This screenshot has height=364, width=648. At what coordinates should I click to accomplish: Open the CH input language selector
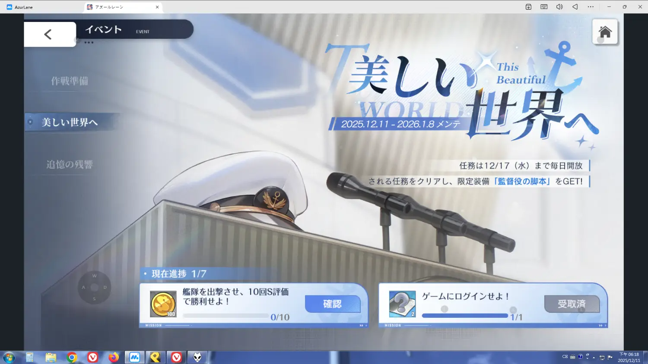565,357
